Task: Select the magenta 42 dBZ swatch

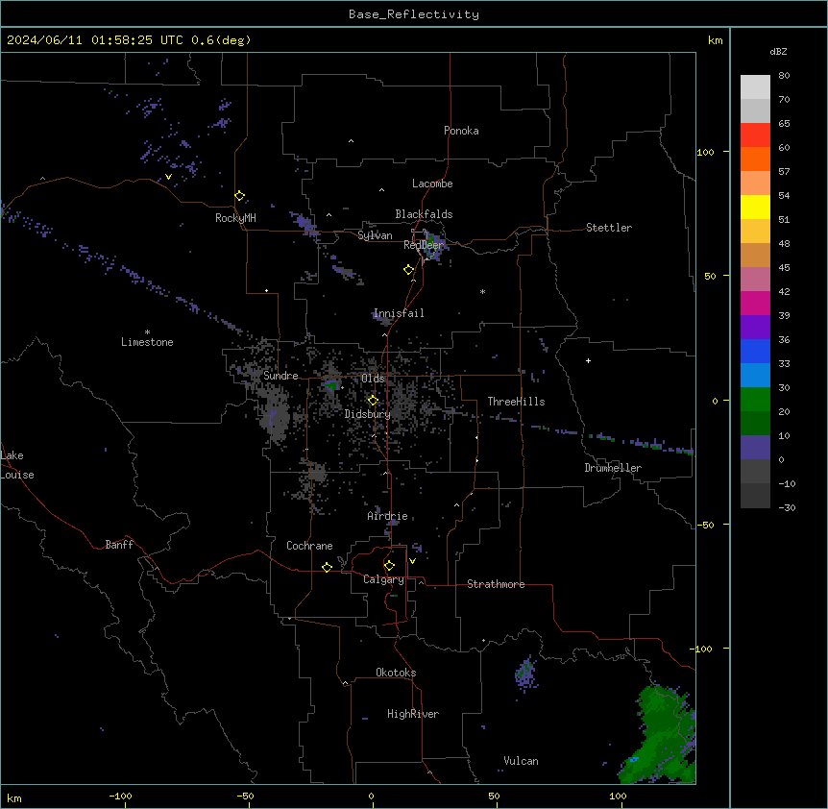Action: click(755, 303)
